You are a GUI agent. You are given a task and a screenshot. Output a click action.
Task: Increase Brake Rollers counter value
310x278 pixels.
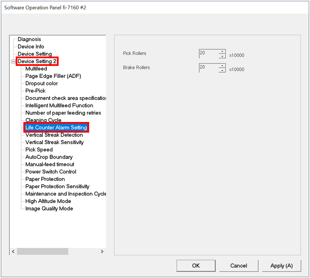pos(222,65)
